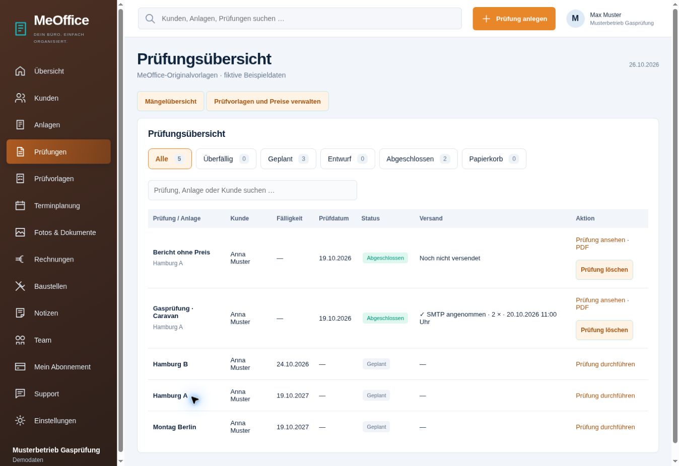Click the Baustellen tools icon
679x466 pixels.
click(20, 286)
